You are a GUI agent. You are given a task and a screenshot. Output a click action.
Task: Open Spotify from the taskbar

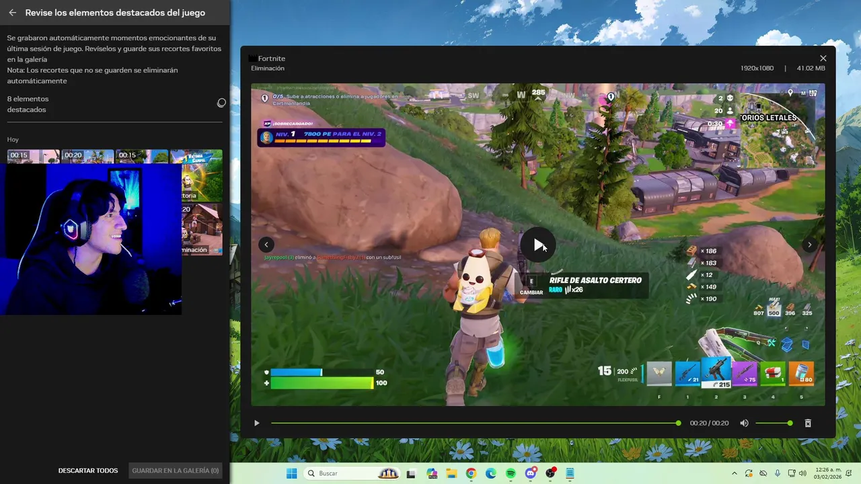pyautogui.click(x=511, y=473)
